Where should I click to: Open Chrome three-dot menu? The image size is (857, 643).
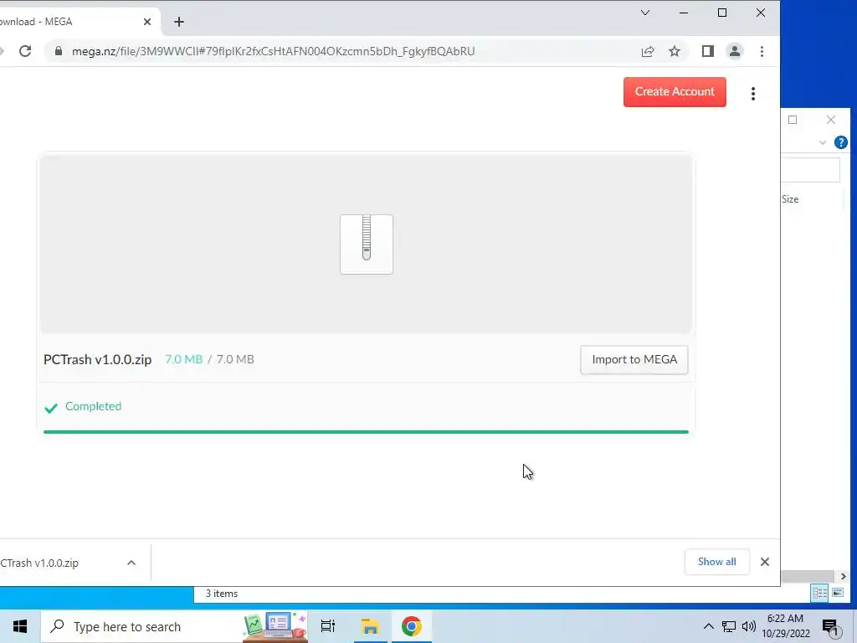tap(762, 51)
